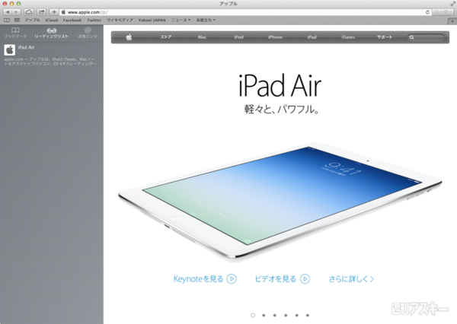Expand the お役立ち bookmarks folder

point(206,20)
